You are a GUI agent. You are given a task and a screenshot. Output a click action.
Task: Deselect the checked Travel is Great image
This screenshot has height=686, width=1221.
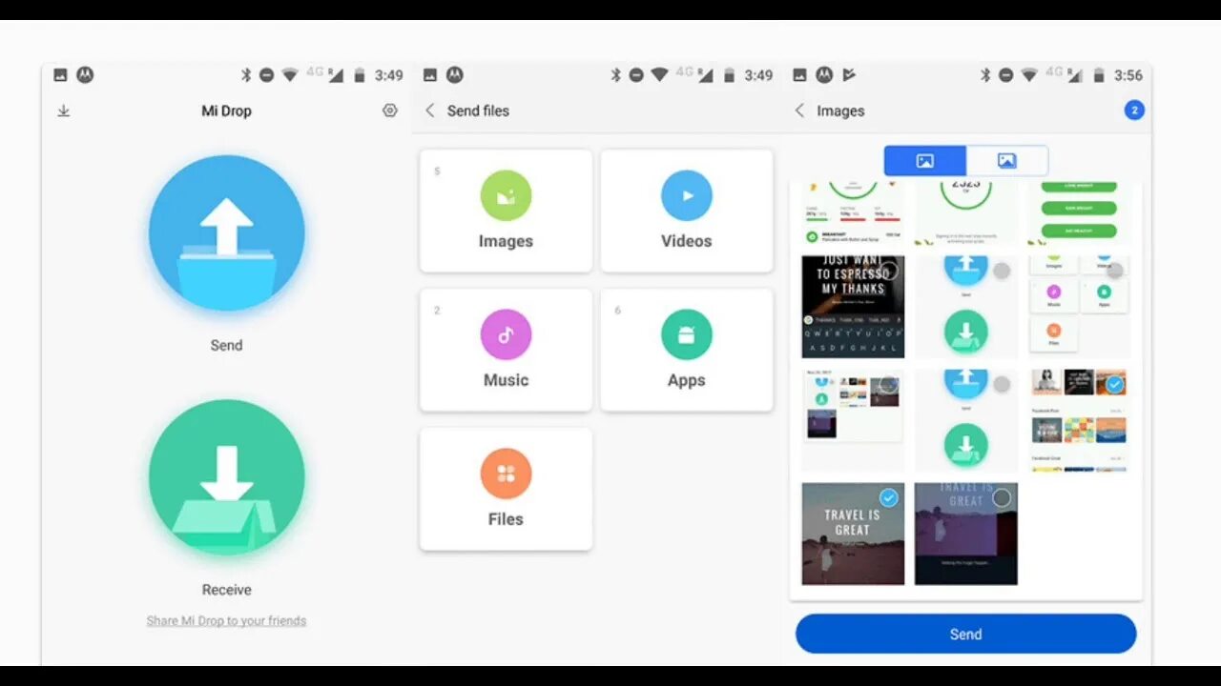tap(889, 497)
